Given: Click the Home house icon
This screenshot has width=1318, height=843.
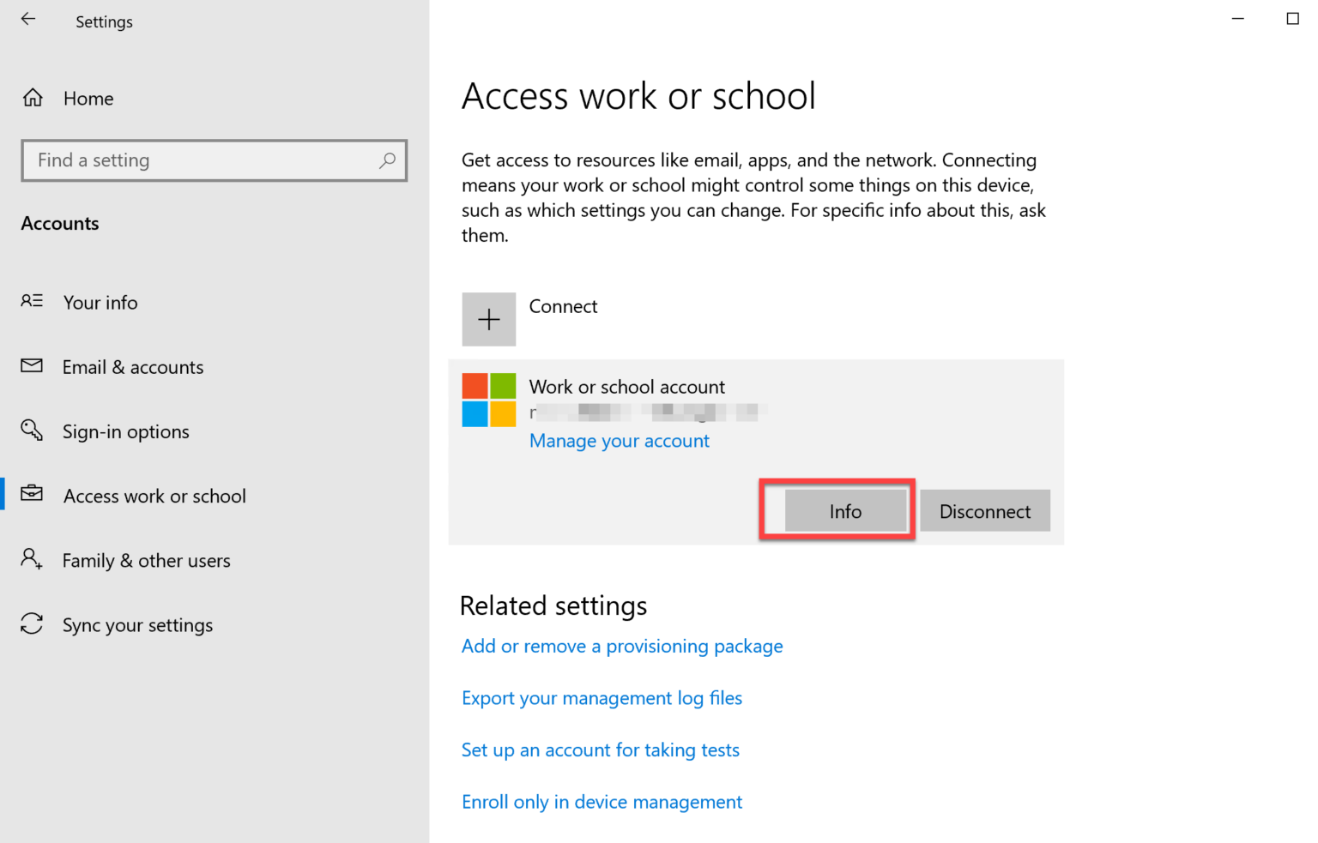Looking at the screenshot, I should point(32,97).
